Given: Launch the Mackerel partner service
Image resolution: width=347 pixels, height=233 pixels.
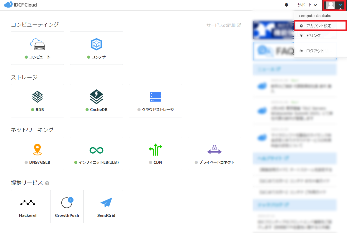Looking at the screenshot, I should pyautogui.click(x=27, y=206).
